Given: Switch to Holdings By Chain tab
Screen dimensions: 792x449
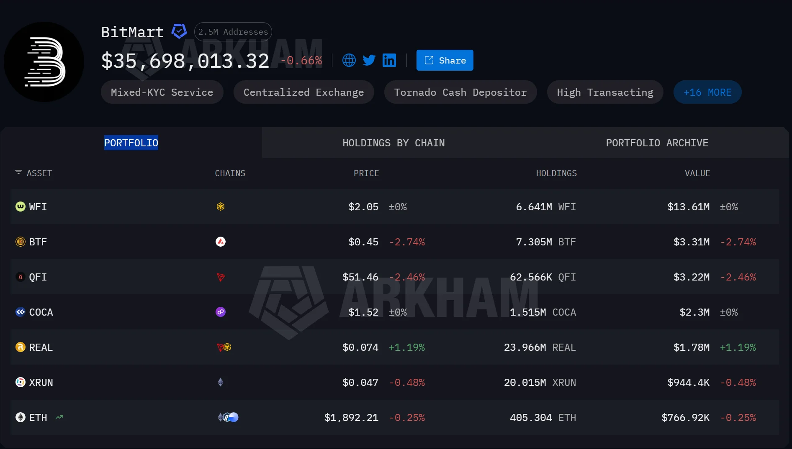Looking at the screenshot, I should (x=393, y=143).
